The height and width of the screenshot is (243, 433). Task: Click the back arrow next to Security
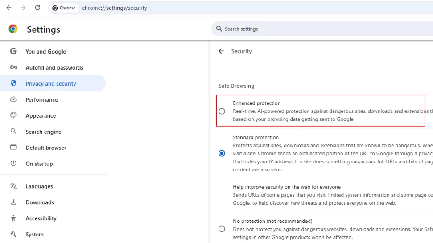point(221,51)
